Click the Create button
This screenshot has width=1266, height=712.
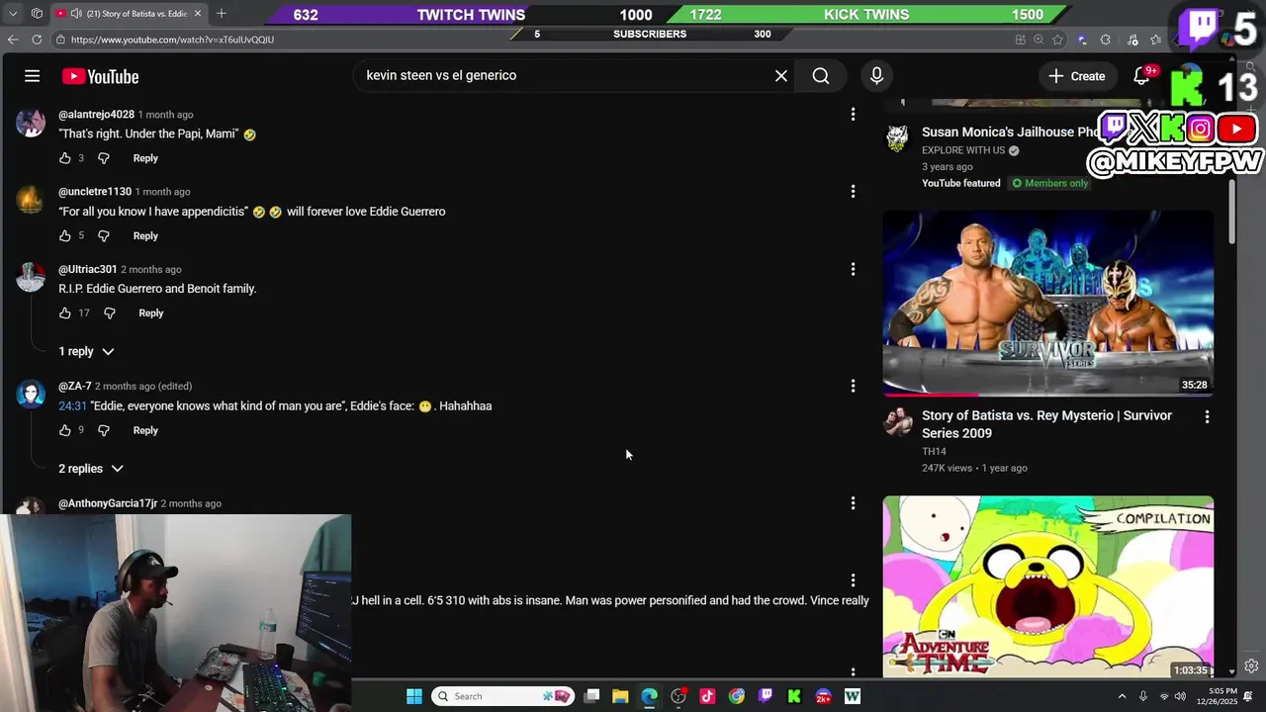click(x=1077, y=76)
